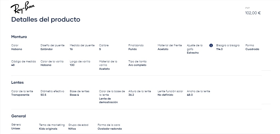The image size is (280, 134).
Task: Select the Ajuste de la gafa value Estrecho
Action: pos(193,53)
